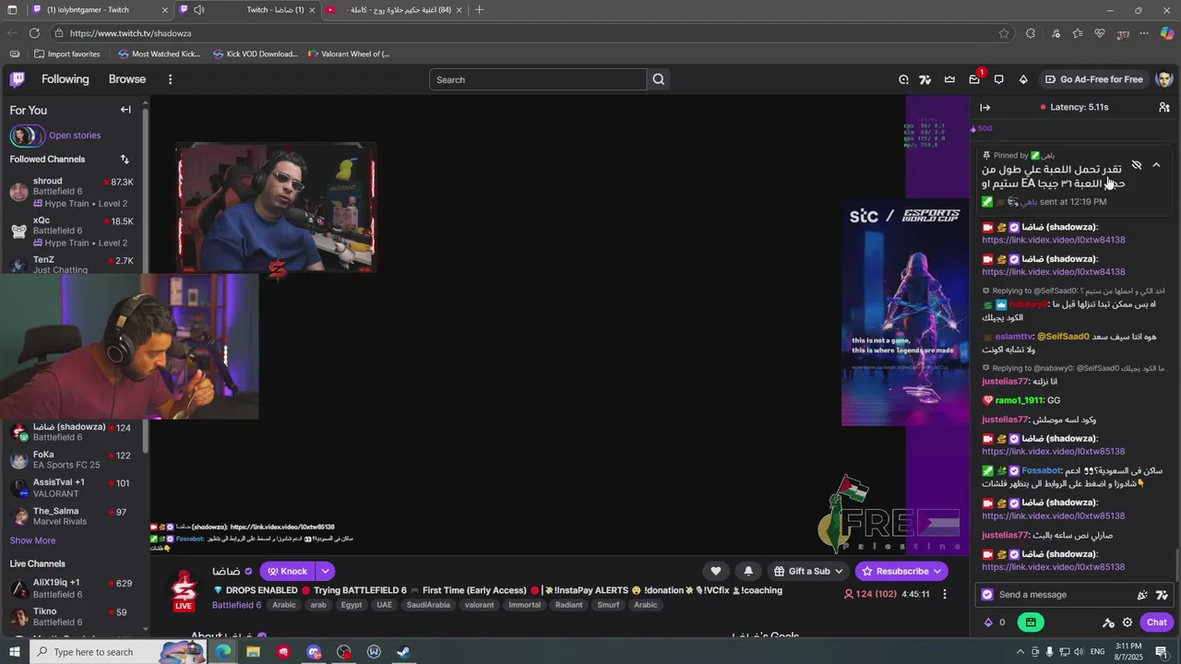1181x664 pixels.
Task: Collapse the For You sidebar
Action: click(x=125, y=110)
